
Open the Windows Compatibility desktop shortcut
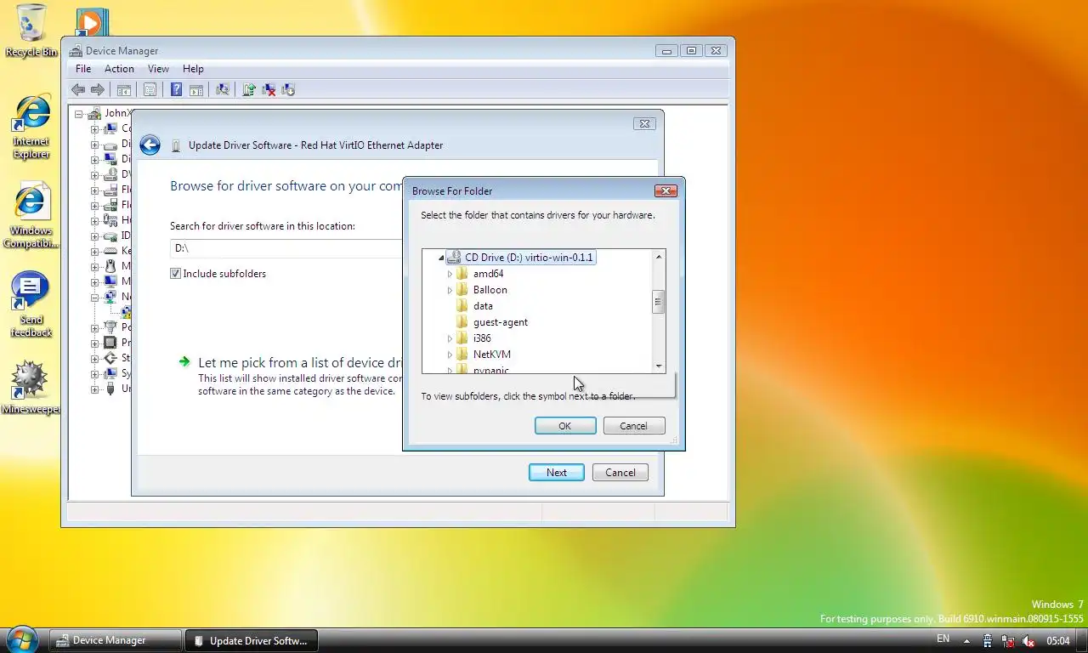click(31, 217)
